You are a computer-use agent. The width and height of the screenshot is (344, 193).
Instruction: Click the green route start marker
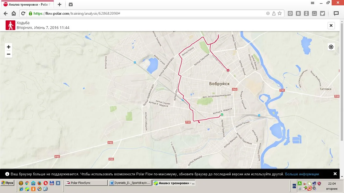[x=222, y=115]
